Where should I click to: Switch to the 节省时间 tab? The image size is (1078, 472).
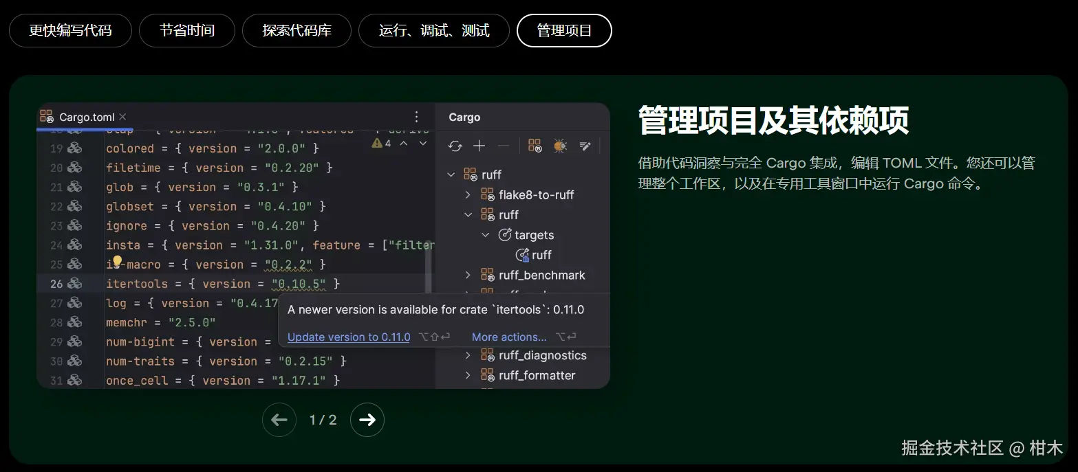pyautogui.click(x=187, y=30)
